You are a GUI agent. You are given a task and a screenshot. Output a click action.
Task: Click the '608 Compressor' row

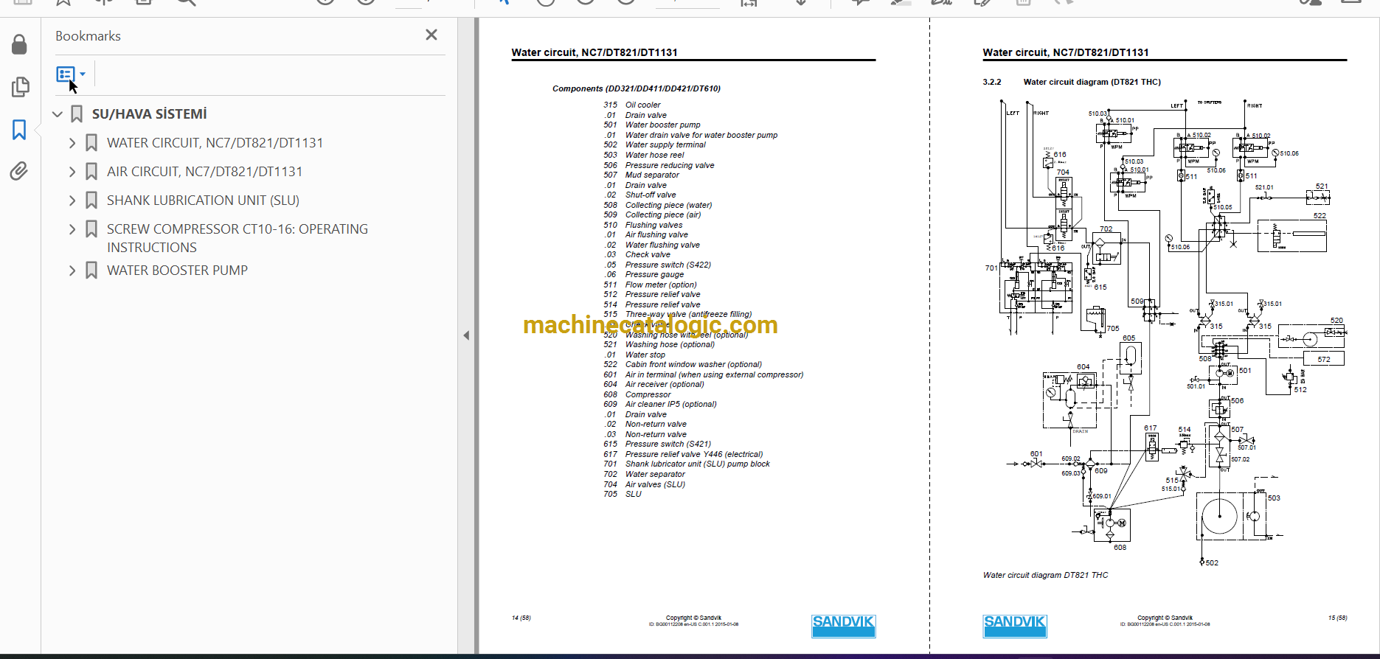pyautogui.click(x=637, y=394)
